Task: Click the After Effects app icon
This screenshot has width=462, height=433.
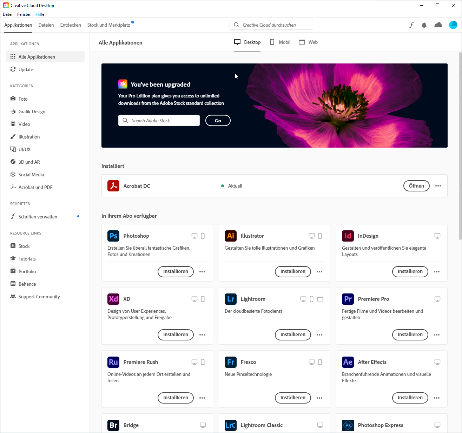Action: tap(348, 362)
